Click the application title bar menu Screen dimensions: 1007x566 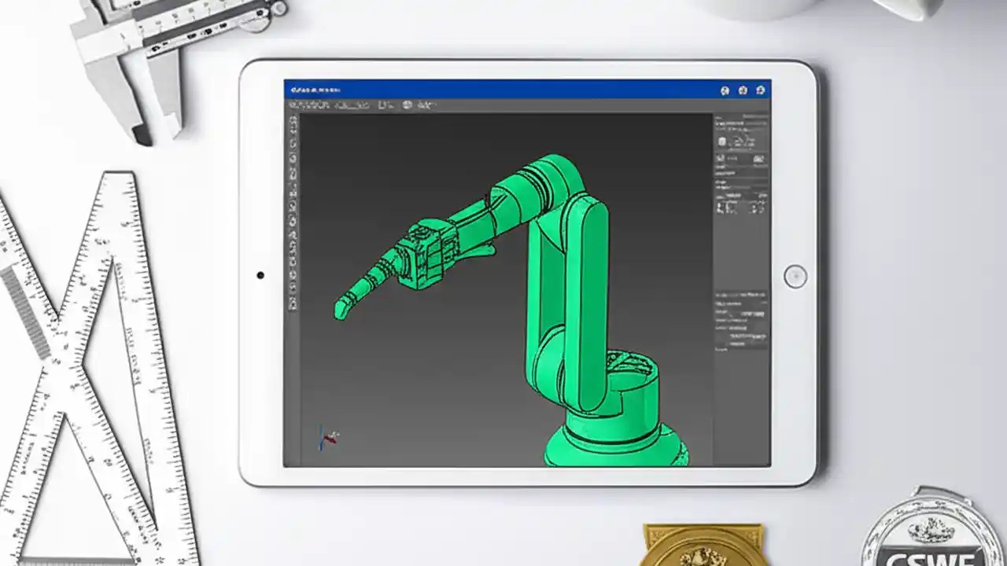[315, 90]
